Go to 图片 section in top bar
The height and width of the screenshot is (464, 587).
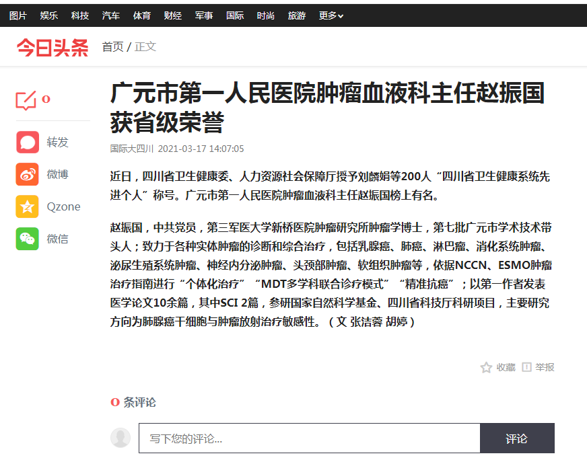coord(18,15)
